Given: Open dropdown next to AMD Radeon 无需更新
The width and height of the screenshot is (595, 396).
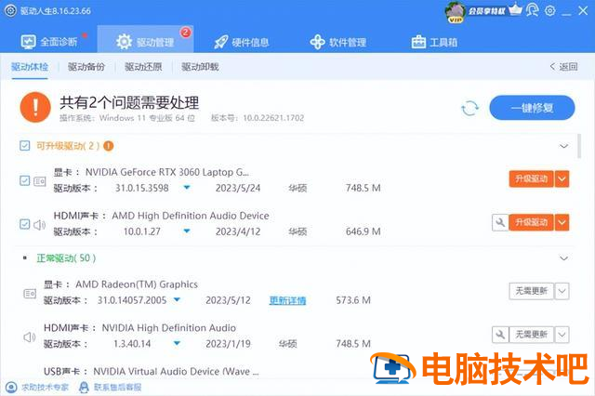Looking at the screenshot, I should [562, 291].
